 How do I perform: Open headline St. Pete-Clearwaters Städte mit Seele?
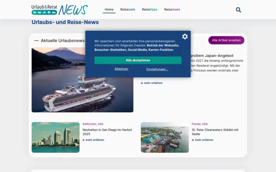pos(215,132)
